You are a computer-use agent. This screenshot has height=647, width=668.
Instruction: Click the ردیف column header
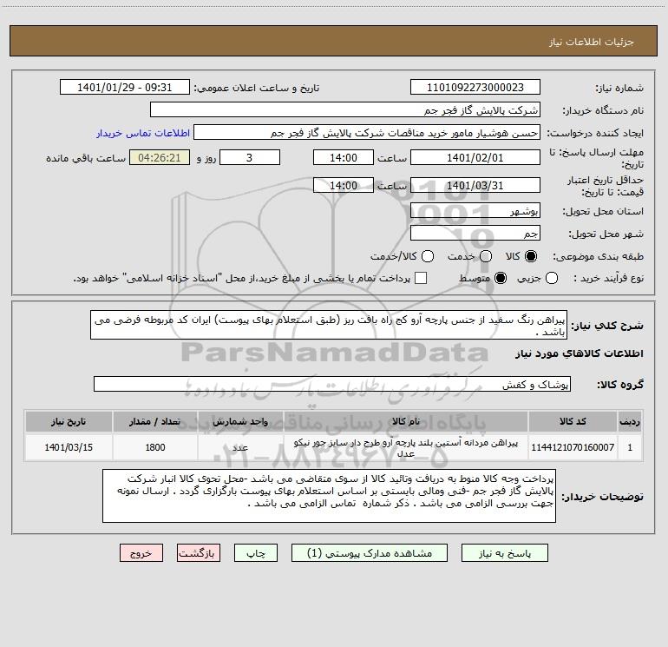pos(630,421)
